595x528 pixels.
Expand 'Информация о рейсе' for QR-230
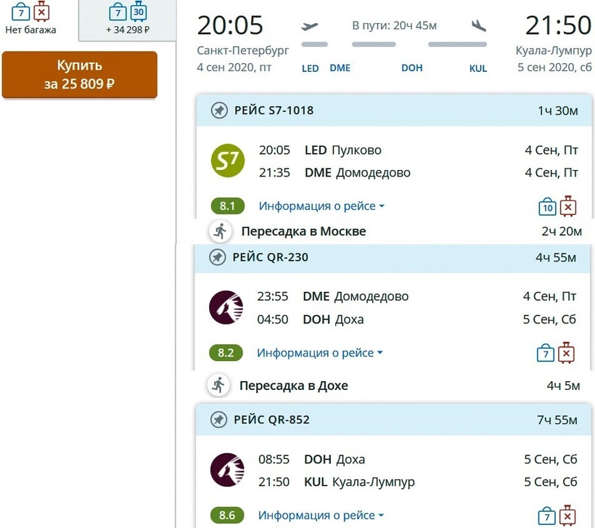tap(320, 353)
